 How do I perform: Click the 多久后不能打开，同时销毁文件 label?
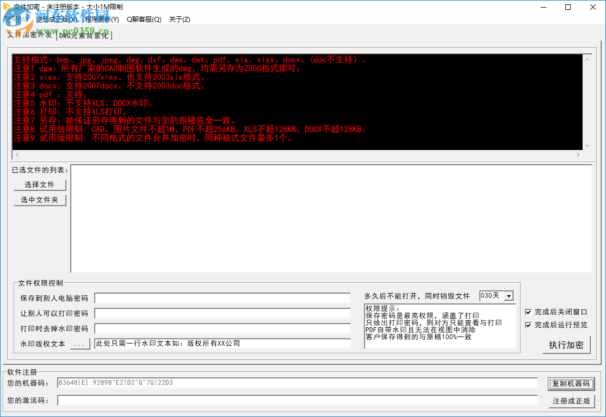point(417,296)
